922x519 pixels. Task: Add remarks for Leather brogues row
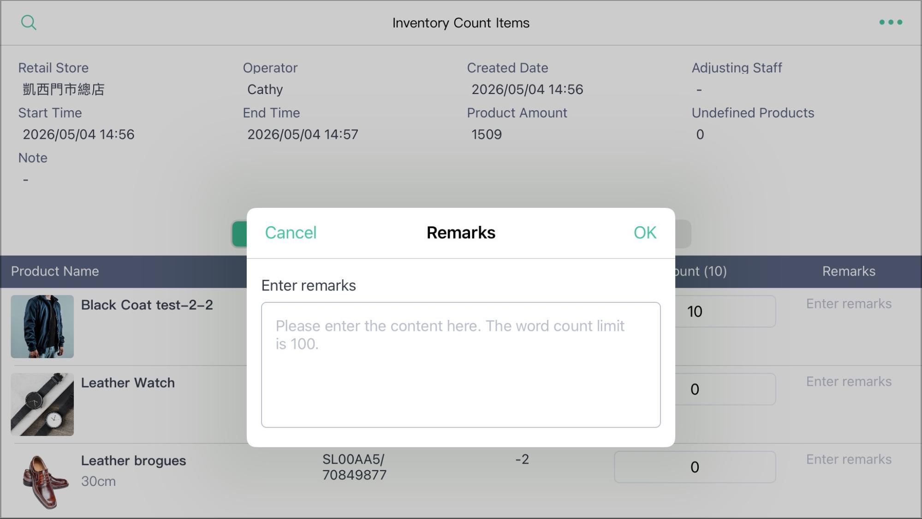tap(849, 460)
